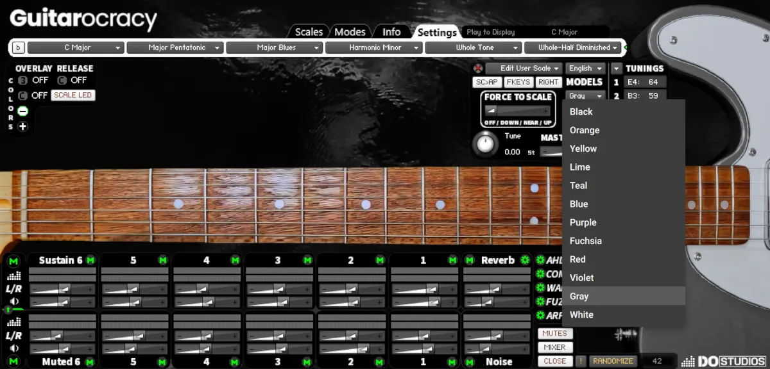Image resolution: width=770 pixels, height=369 pixels.
Task: Adjust the FORCE TO SCALE slider
Action: click(518, 111)
